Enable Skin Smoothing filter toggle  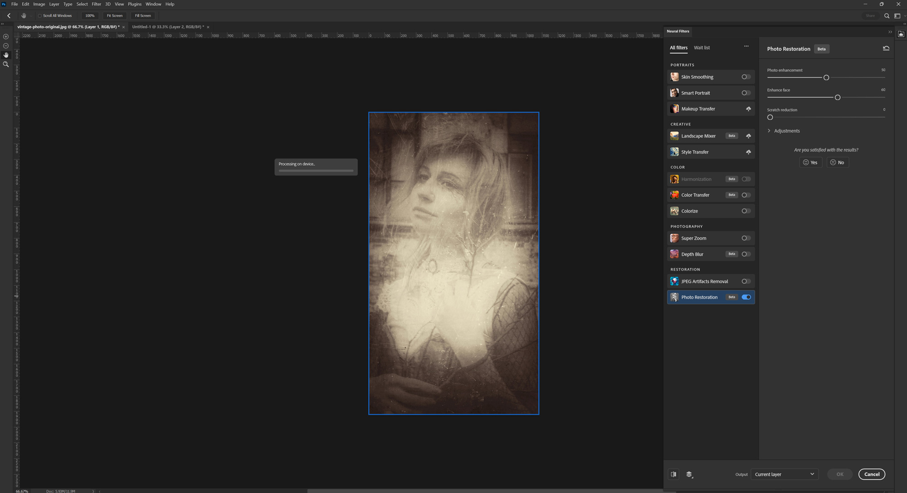(746, 77)
